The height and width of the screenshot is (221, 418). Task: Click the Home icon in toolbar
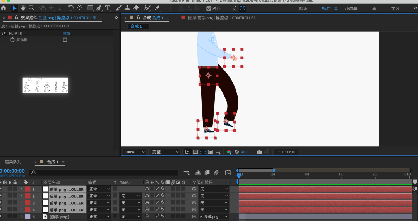point(4,8)
